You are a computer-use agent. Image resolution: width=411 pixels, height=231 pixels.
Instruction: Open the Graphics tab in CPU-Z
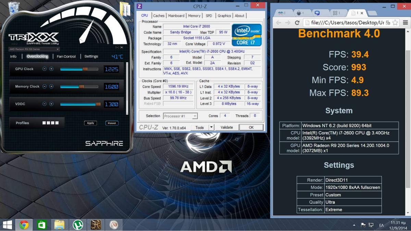click(x=224, y=16)
